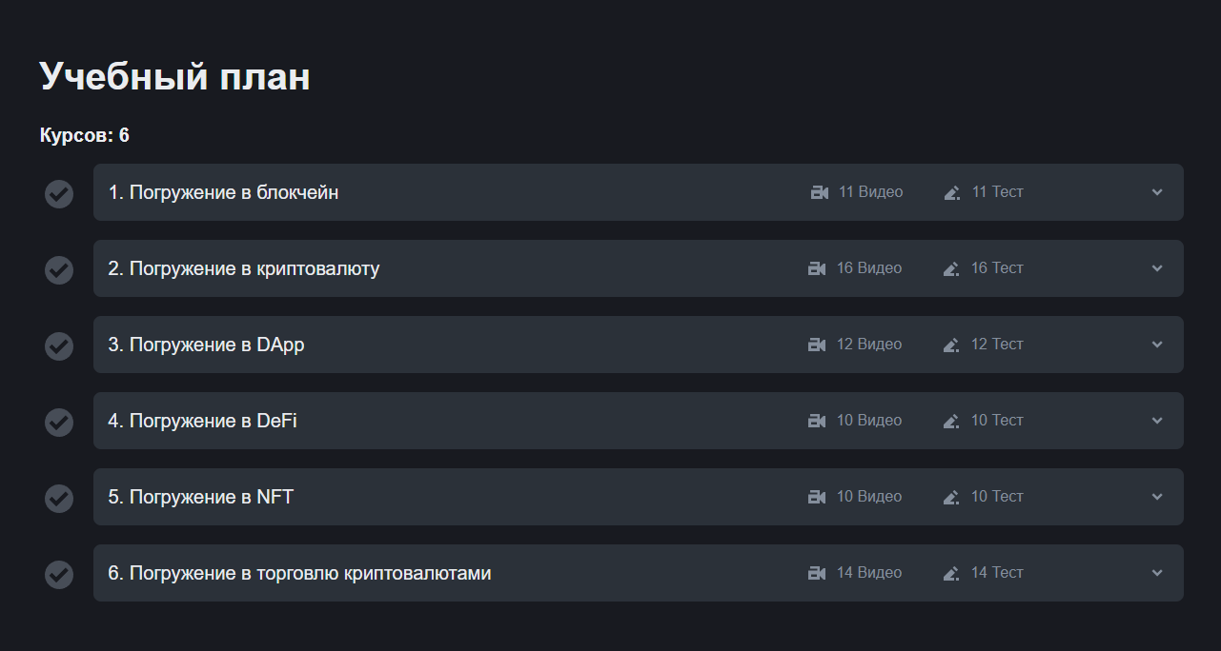The image size is (1221, 651).
Task: Click test pencil icon in NFT course row
Action: tap(950, 497)
